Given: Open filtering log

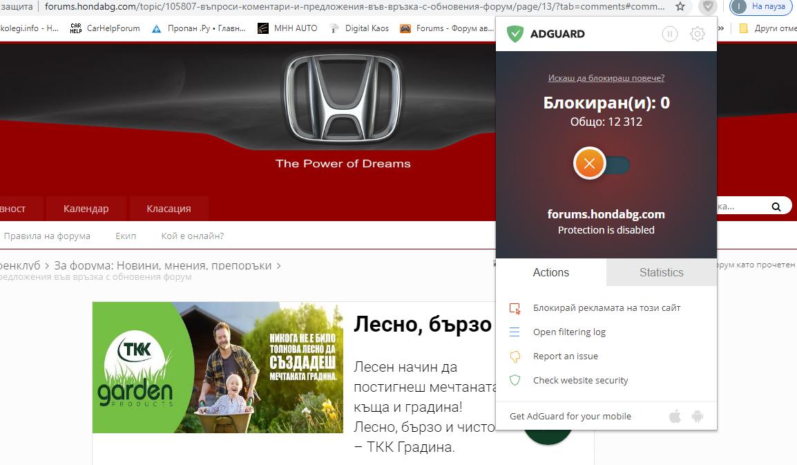Looking at the screenshot, I should coord(569,332).
